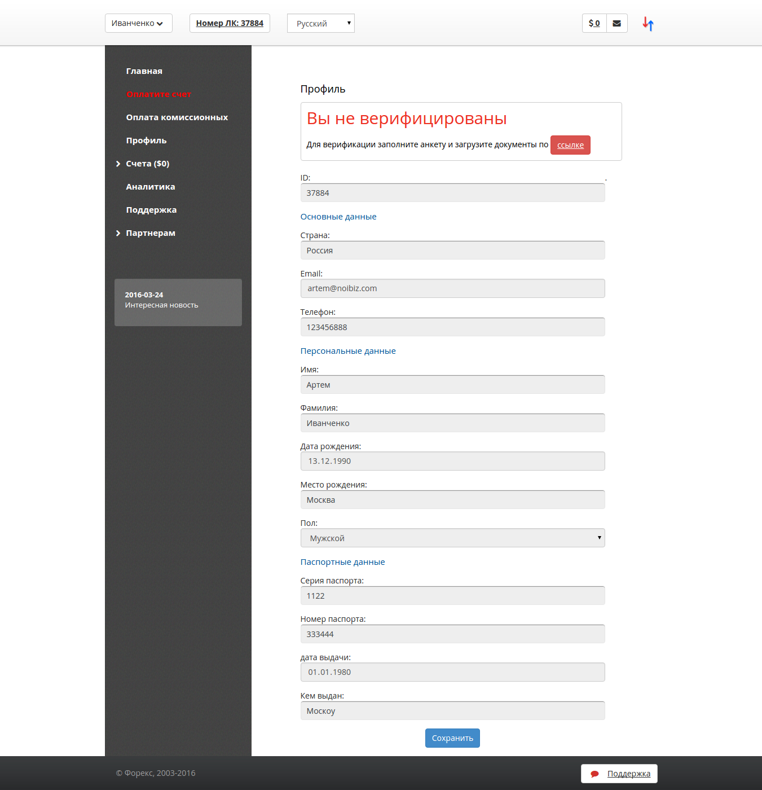
Task: Click the © Форекс, 2003-2016 footer text
Action: click(156, 773)
